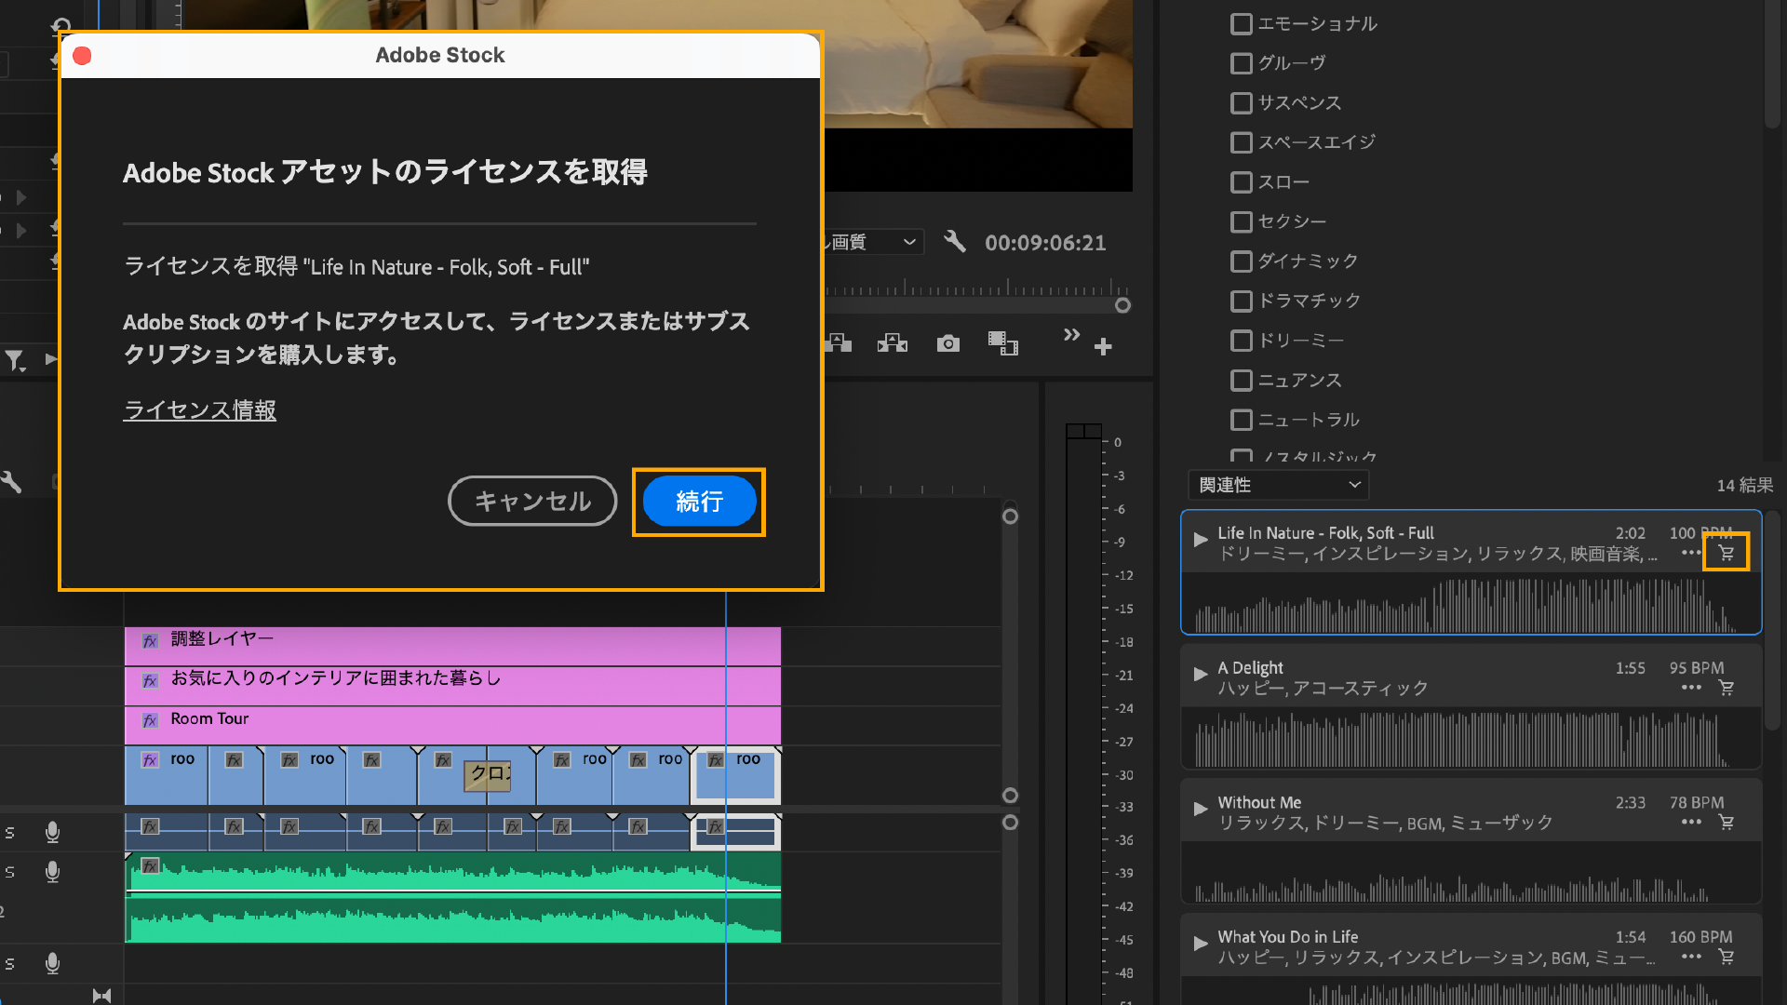
Task: Click the Export Frame camera icon
Action: pyautogui.click(x=947, y=344)
